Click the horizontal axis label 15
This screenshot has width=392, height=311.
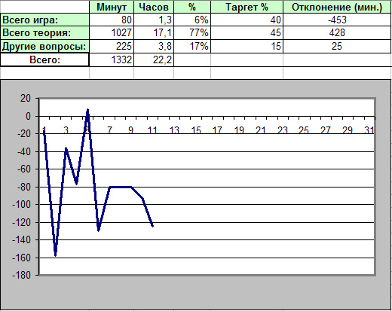196,130
